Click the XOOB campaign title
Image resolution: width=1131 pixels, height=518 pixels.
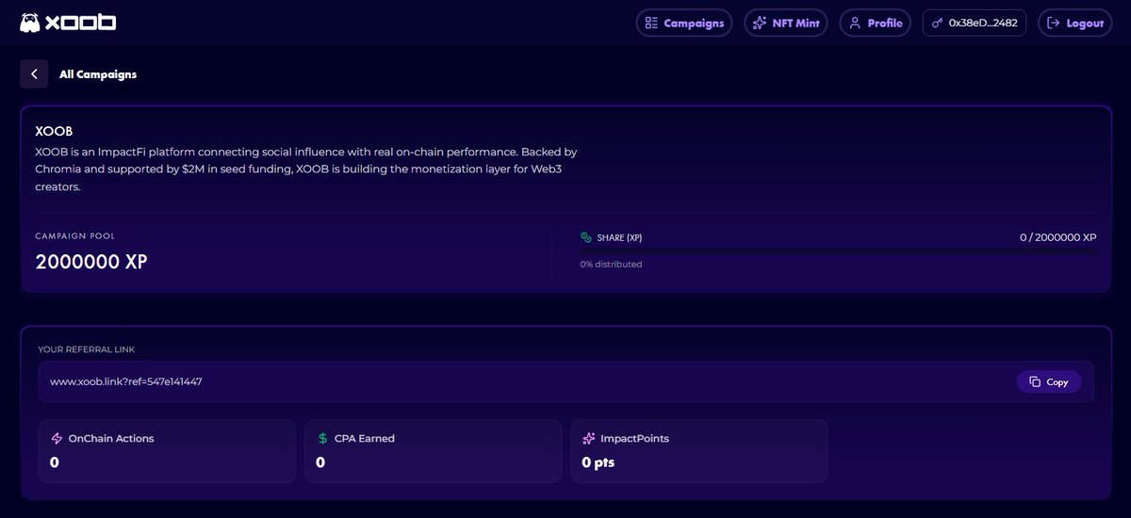click(x=54, y=132)
